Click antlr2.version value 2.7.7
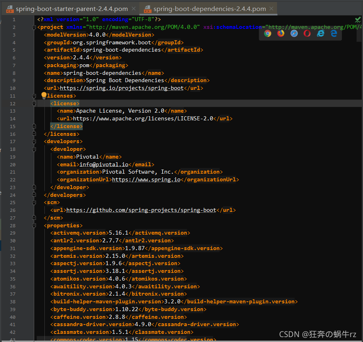Image resolution: width=363 pixels, height=342 pixels. pos(110,241)
